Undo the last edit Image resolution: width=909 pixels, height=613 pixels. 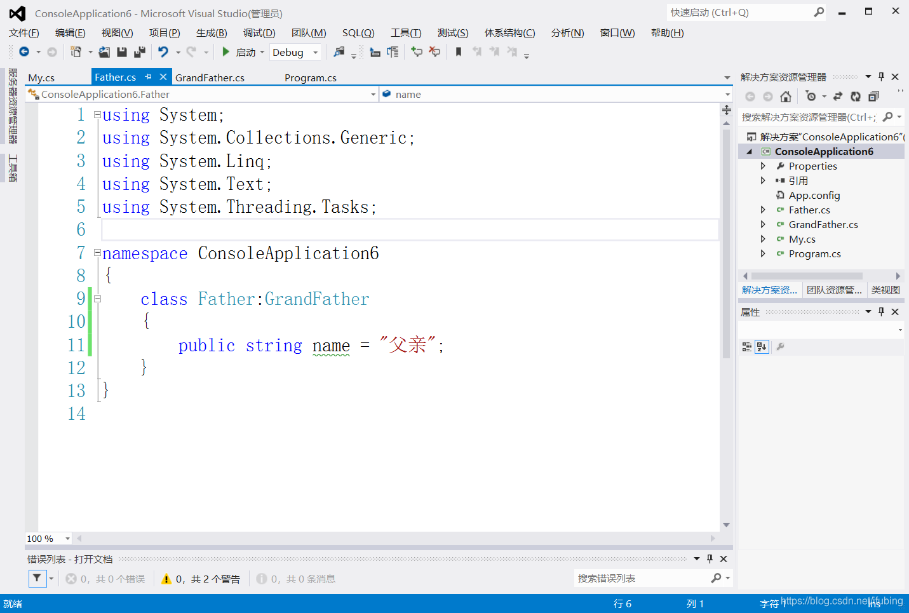click(163, 52)
